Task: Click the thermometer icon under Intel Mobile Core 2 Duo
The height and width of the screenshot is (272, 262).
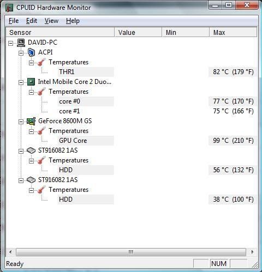Action: click(41, 92)
